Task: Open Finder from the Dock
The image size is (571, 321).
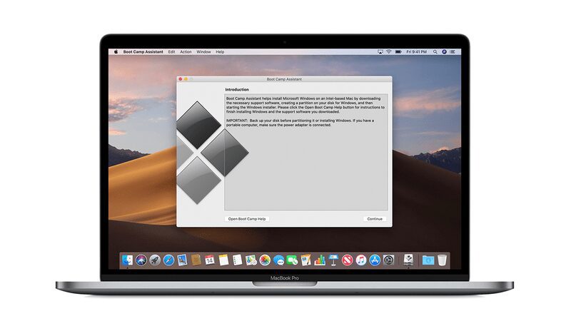Action: click(x=128, y=260)
